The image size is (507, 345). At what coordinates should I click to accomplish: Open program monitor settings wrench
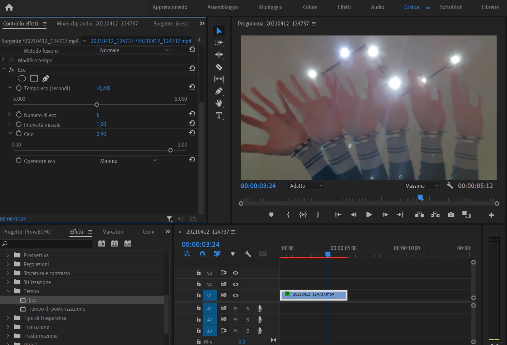(x=450, y=186)
